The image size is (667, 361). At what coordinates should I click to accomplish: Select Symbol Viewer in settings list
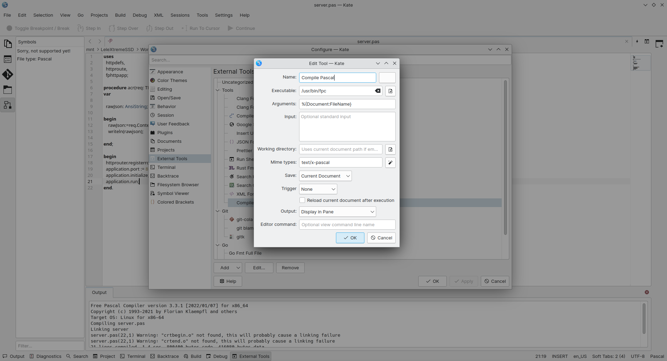180,194
